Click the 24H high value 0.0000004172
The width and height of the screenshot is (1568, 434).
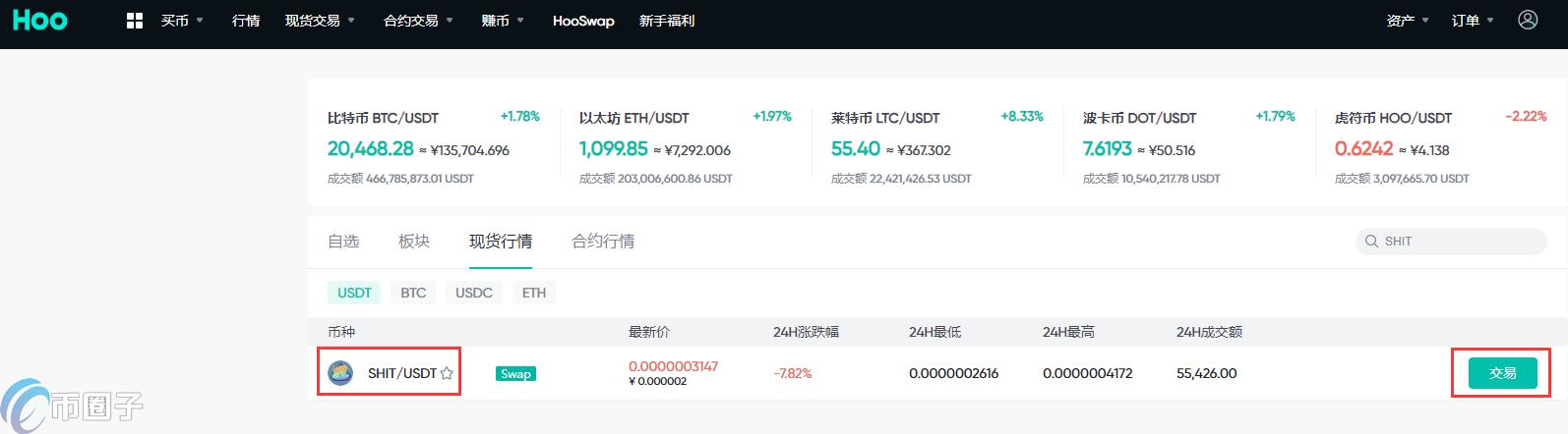click(1087, 373)
